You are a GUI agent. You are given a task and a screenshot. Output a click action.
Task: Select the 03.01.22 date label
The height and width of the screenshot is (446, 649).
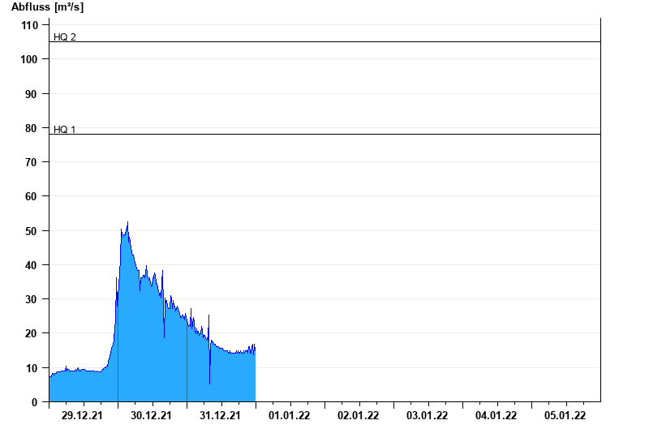click(428, 415)
